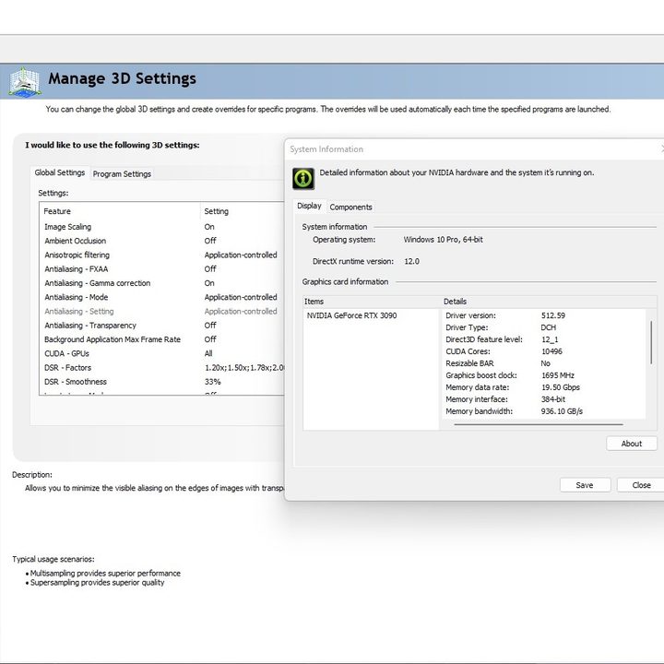The width and height of the screenshot is (664, 664).
Task: Click the Driver Type value DCH
Action: point(549,327)
